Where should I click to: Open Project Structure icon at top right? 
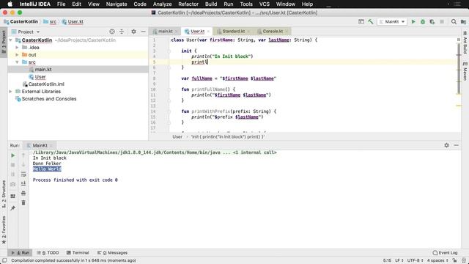(x=463, y=21)
